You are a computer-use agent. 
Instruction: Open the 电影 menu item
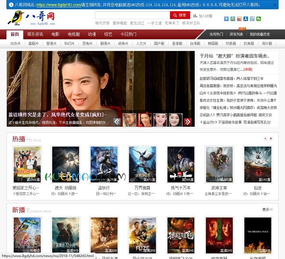[x=56, y=34]
